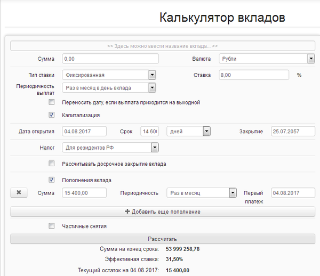Click the 'Закрытие' date field
Image resolution: width=320 pixels, height=276 pixels.
tap(292, 131)
